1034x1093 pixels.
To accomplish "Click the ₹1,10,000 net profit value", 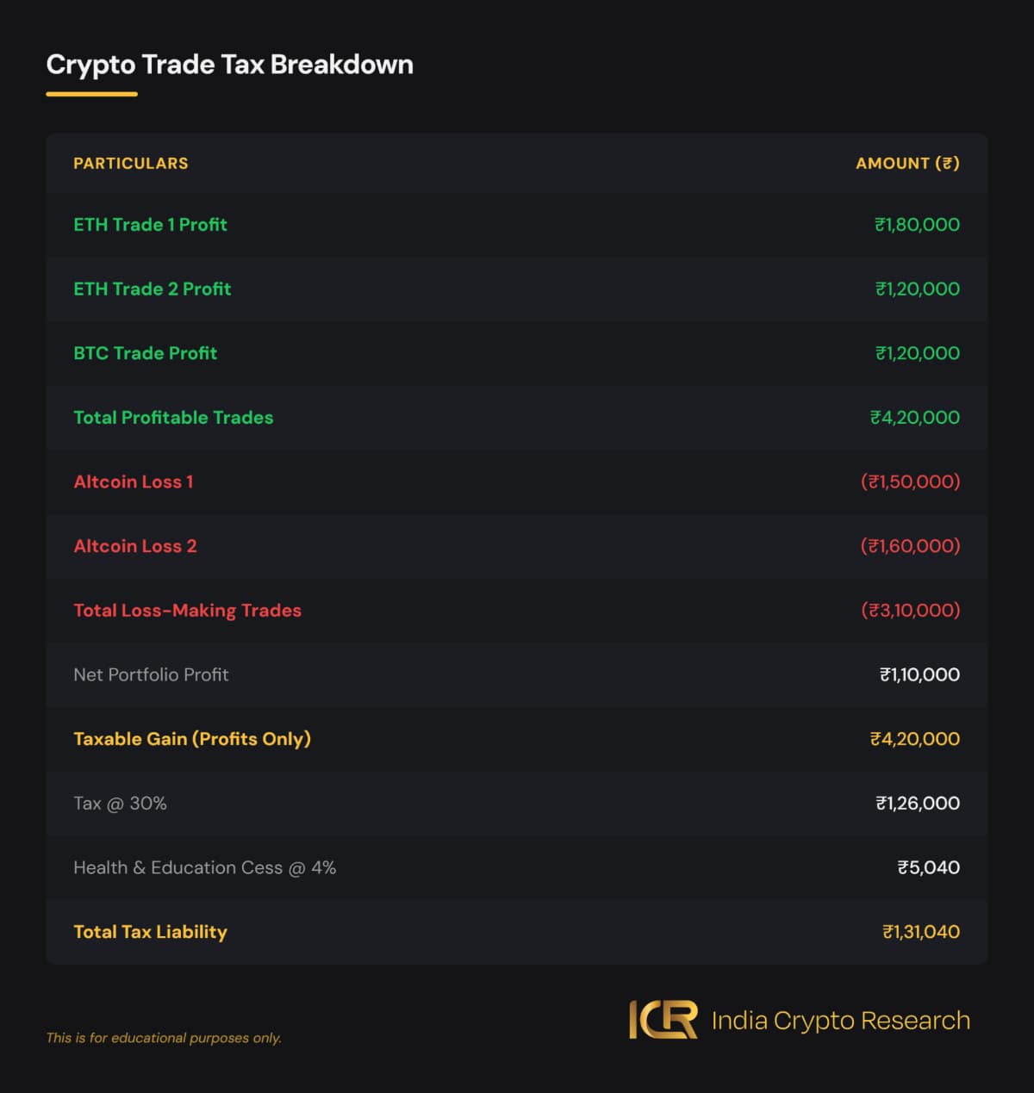I will [x=919, y=675].
